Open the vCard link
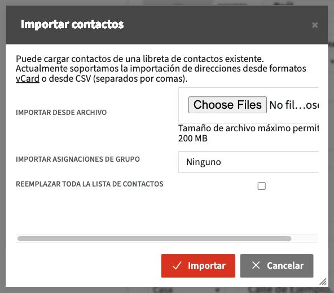The height and width of the screenshot is (293, 334). point(28,79)
